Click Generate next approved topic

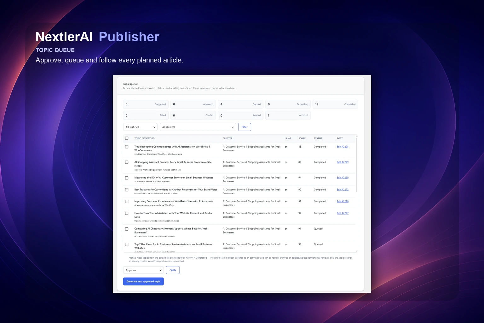[x=143, y=281]
